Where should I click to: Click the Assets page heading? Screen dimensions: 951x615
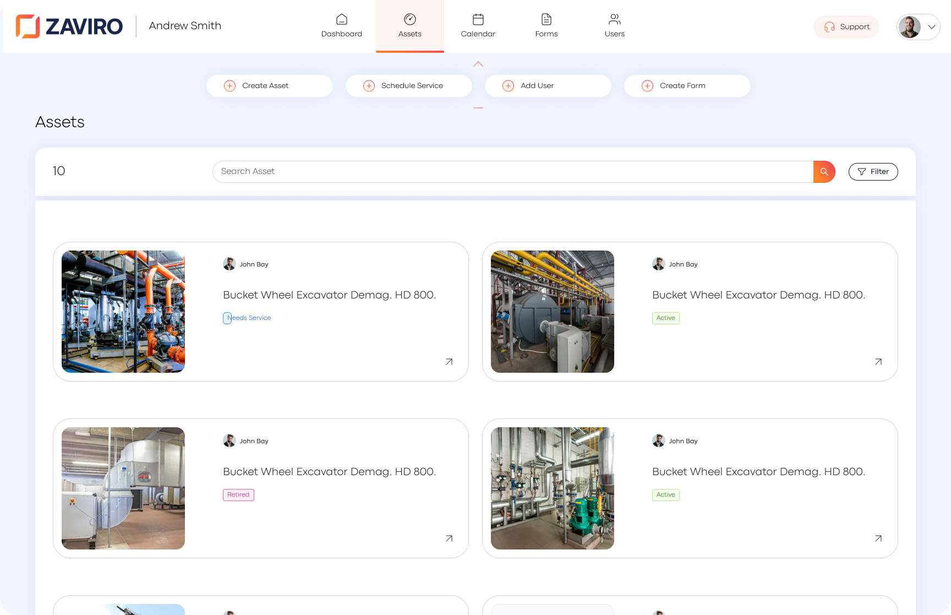60,122
